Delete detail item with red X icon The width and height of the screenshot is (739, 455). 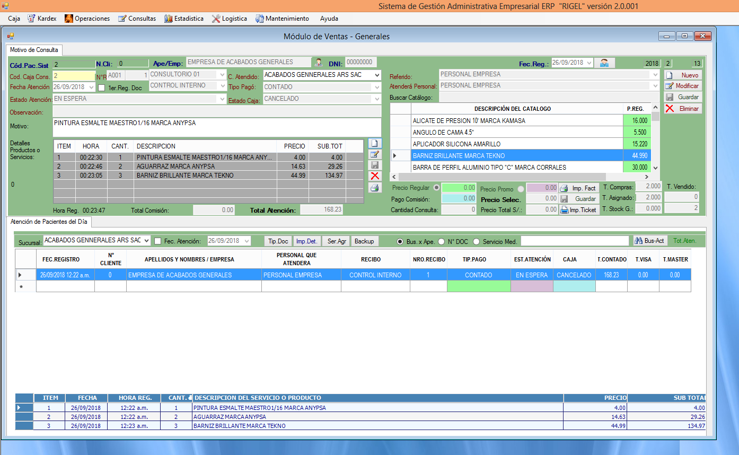[x=375, y=176]
